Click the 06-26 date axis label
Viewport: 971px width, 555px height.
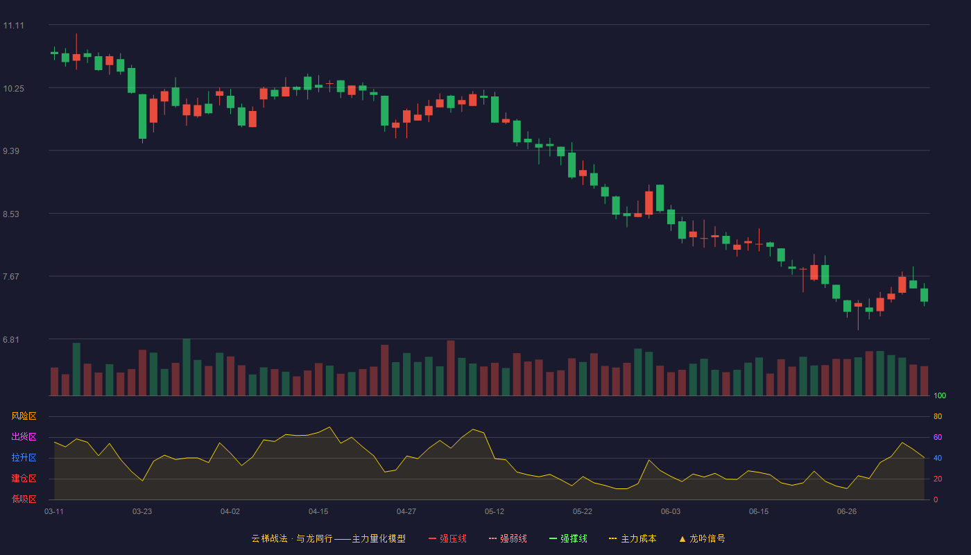(x=847, y=511)
